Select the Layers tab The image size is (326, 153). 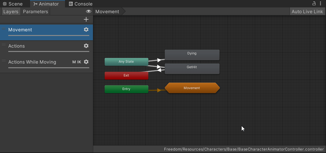click(x=11, y=12)
